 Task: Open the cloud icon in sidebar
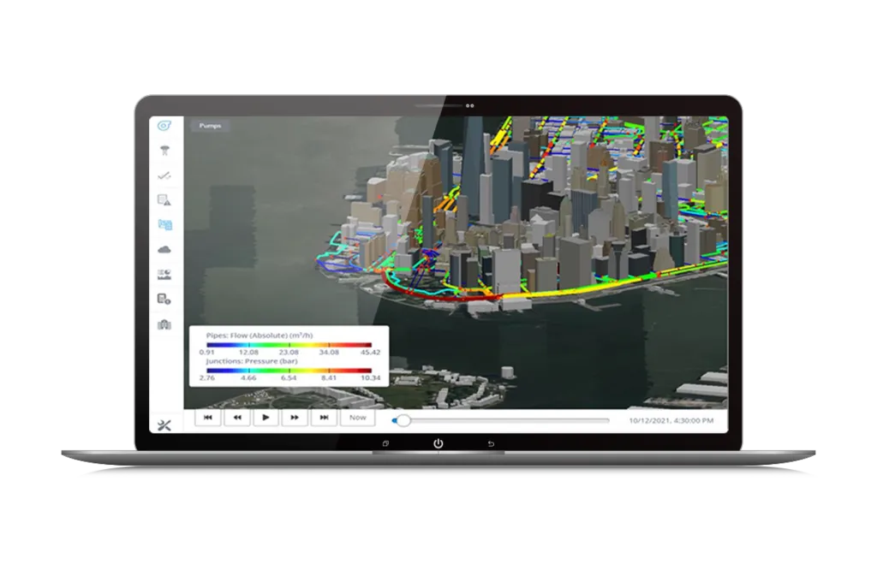click(x=164, y=249)
